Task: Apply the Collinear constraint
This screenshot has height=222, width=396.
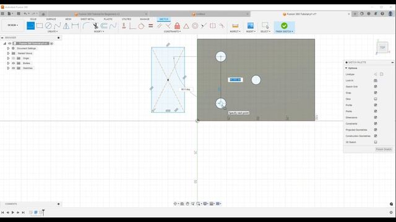Action: tap(204, 26)
